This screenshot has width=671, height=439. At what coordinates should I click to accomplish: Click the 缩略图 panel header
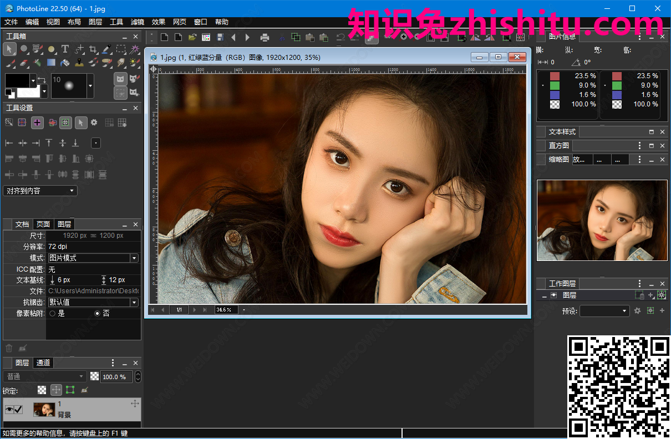point(559,159)
